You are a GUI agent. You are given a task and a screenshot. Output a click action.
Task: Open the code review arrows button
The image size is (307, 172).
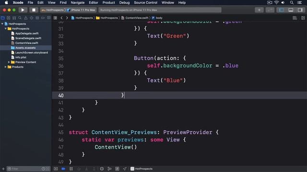coord(270,10)
